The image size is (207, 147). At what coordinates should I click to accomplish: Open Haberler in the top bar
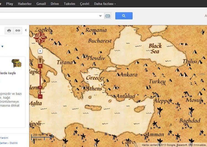(25, 4)
